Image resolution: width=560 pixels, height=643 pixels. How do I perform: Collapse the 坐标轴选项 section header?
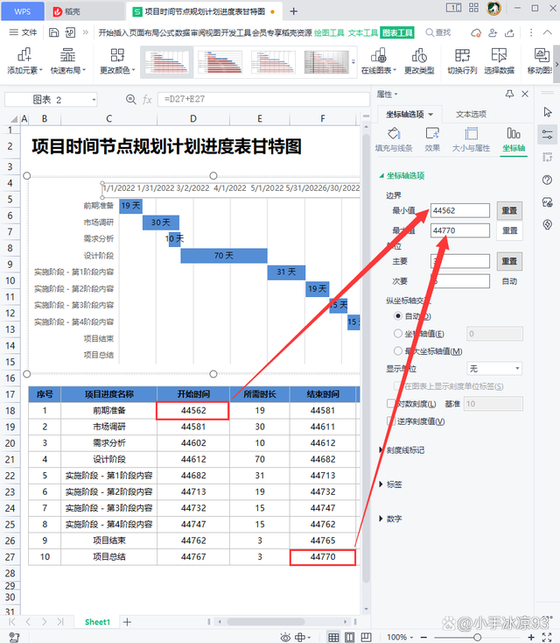pos(402,175)
